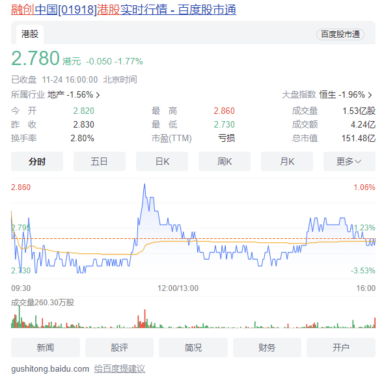This screenshot has width=384, height=386.
Task: Click the 1.06% chart axis label
Action: (x=364, y=187)
